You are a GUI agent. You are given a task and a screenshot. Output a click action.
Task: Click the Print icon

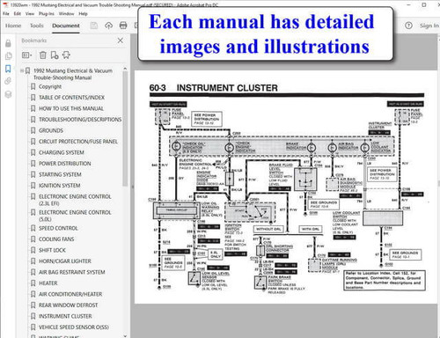click(x=123, y=26)
